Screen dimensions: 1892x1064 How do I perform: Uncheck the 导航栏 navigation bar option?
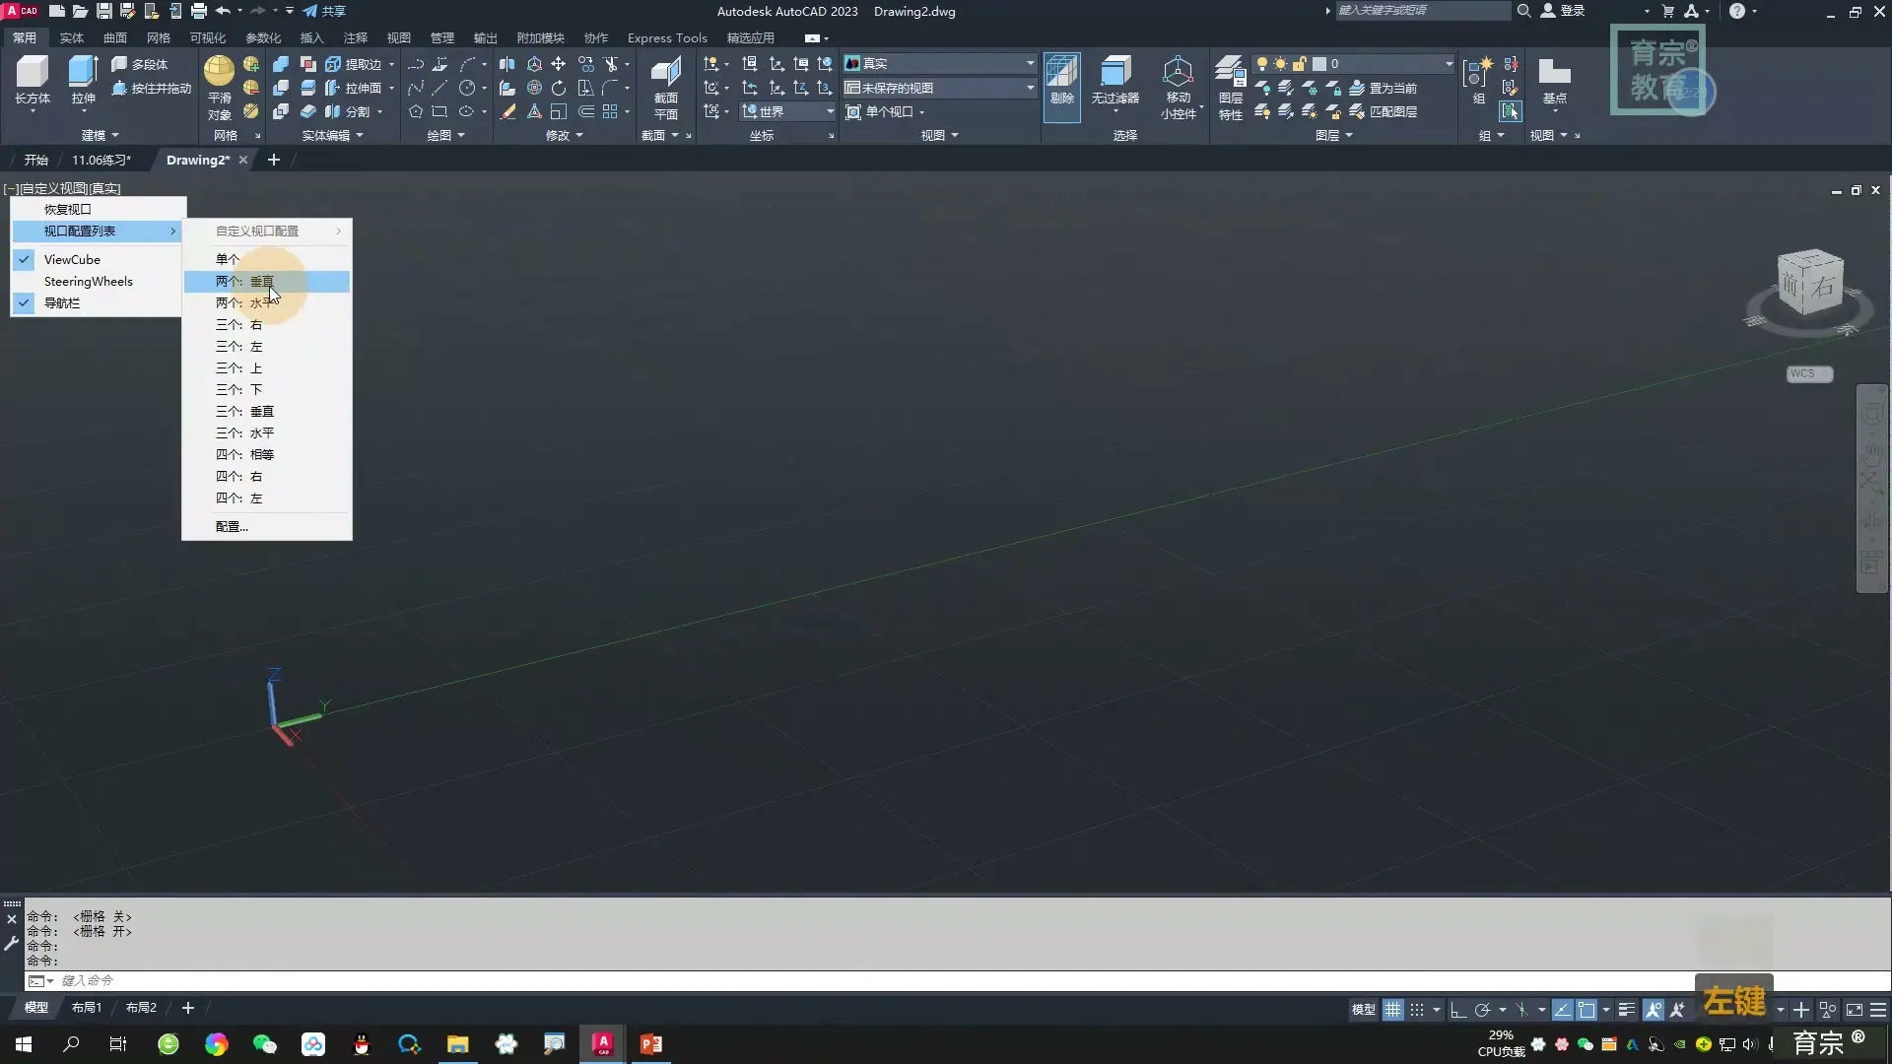[61, 302]
